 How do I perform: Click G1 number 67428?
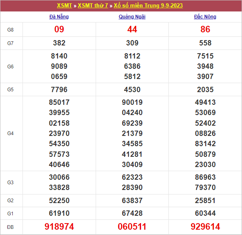(x=132, y=213)
